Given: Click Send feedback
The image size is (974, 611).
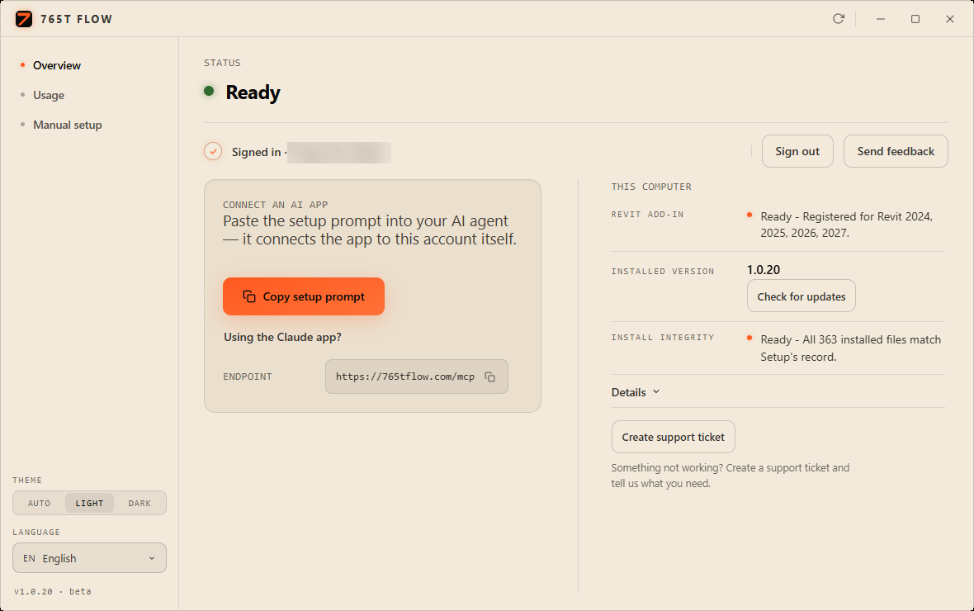Looking at the screenshot, I should point(896,151).
